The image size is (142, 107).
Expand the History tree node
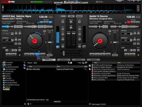[2, 76]
